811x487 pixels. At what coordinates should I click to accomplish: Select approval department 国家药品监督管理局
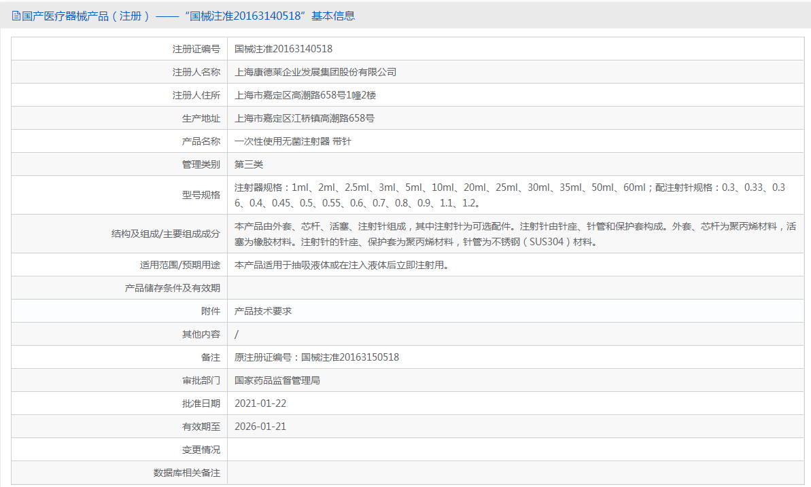pyautogui.click(x=277, y=380)
